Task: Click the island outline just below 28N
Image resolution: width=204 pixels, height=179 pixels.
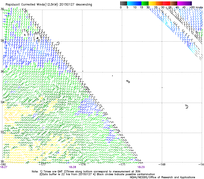Action: click(x=57, y=44)
